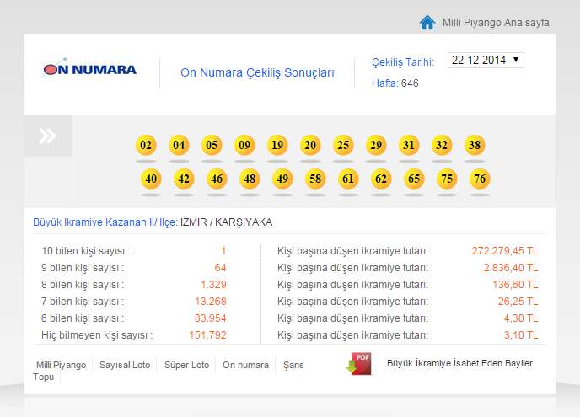580x417 pixels.
Task: Open the Şans Topu results link
Action: 292,365
